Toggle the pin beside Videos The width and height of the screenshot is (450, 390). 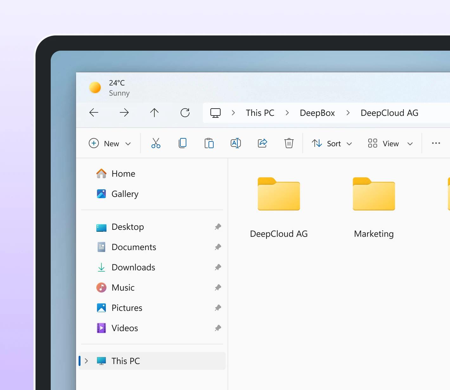tap(218, 328)
